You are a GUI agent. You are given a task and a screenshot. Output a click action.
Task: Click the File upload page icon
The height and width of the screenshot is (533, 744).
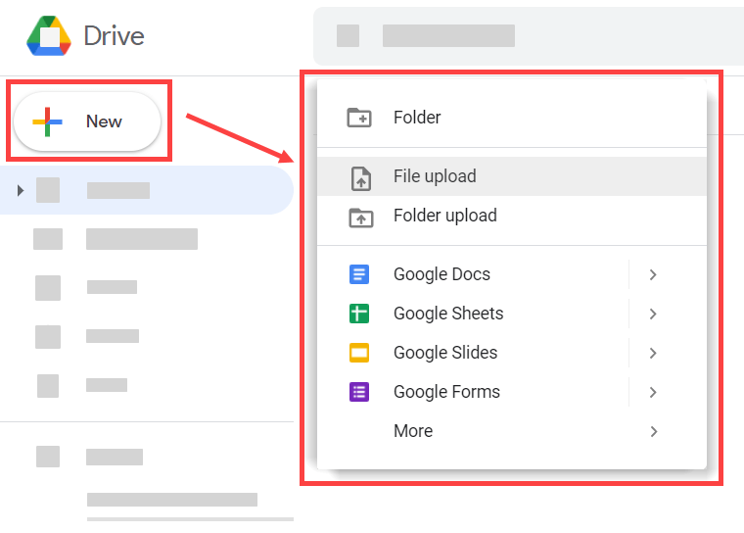click(361, 178)
